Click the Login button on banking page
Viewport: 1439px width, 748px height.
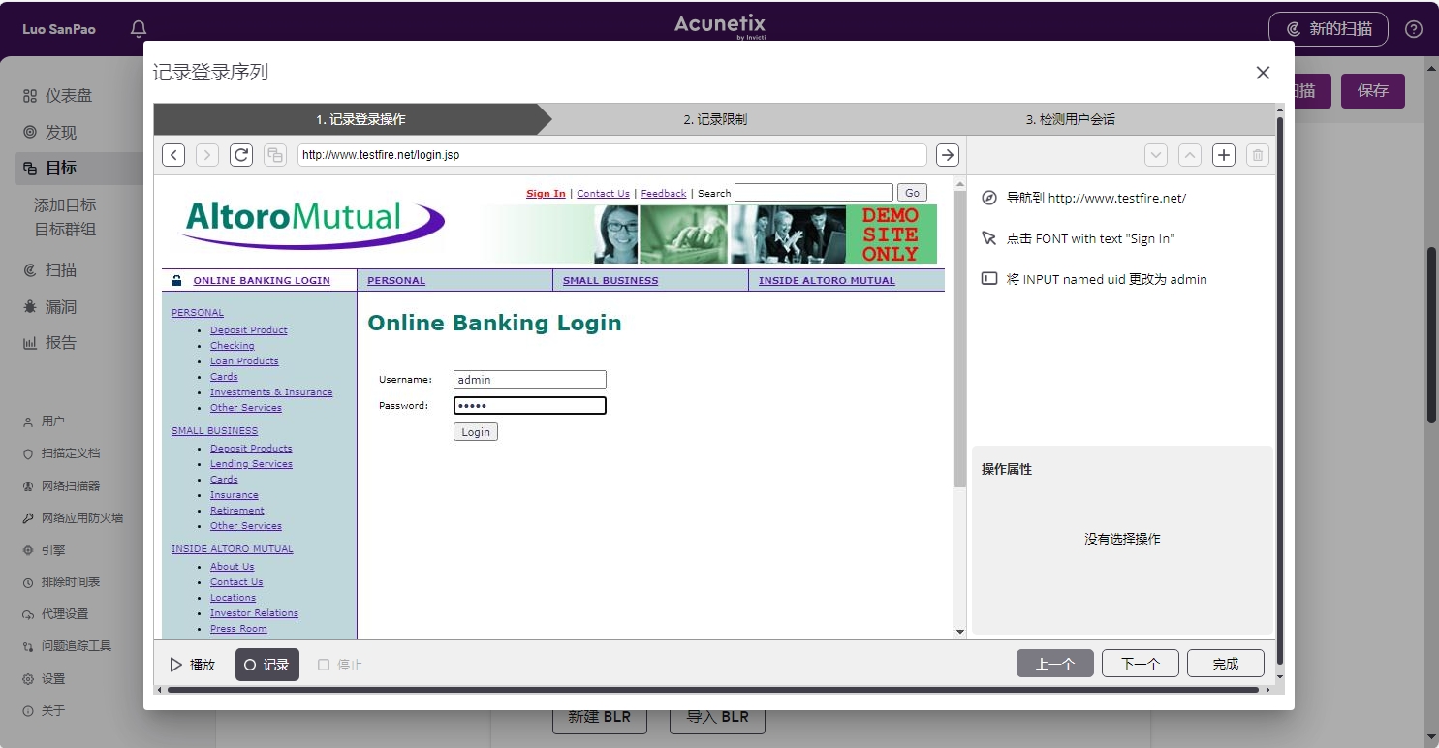[x=476, y=432]
